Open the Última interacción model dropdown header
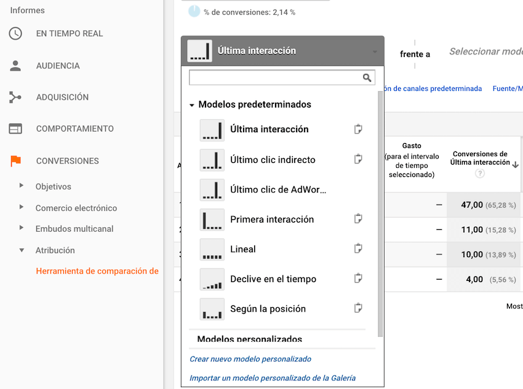Image resolution: width=523 pixels, height=389 pixels. point(282,51)
